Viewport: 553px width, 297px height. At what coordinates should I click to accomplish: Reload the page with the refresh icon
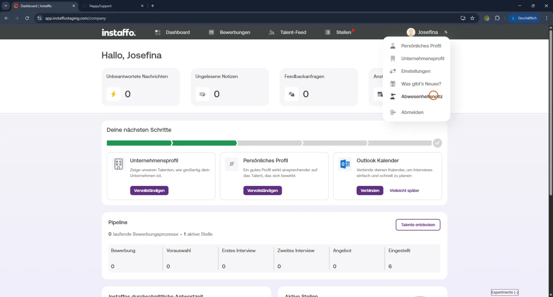[27, 18]
